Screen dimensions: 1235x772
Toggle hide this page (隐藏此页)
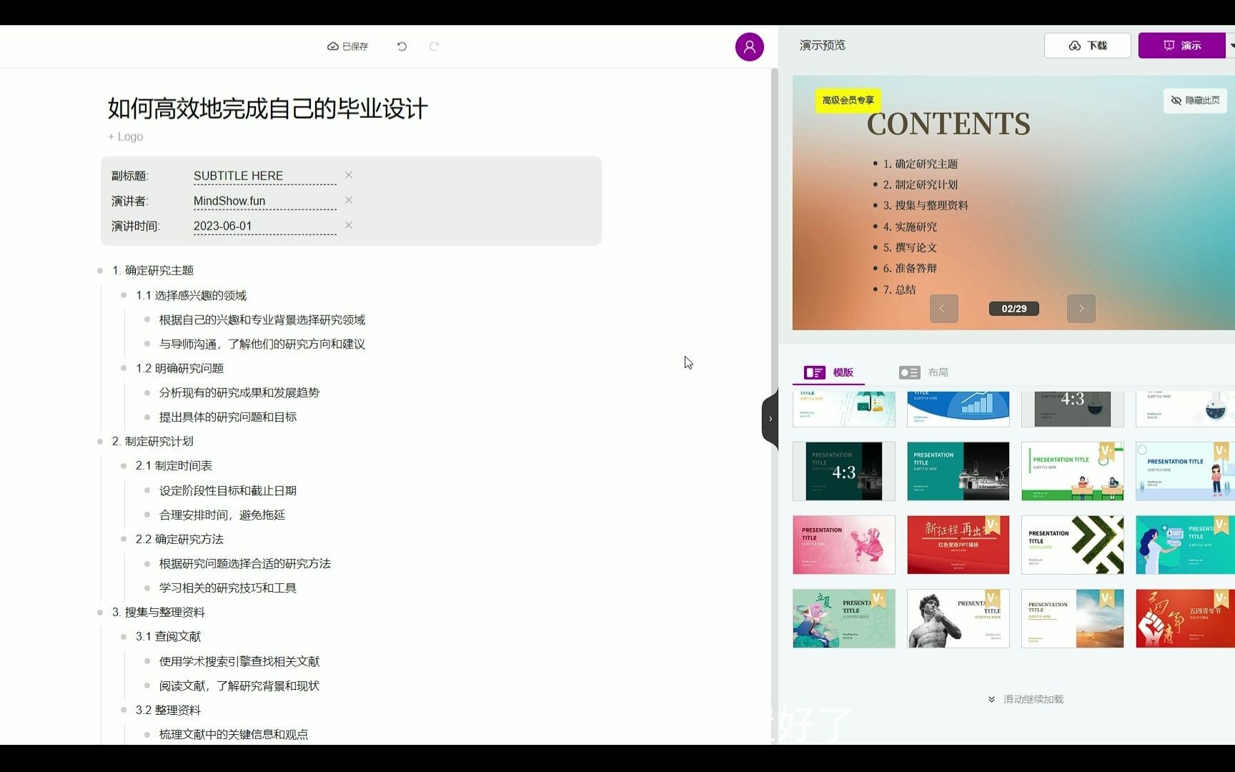(x=1195, y=101)
